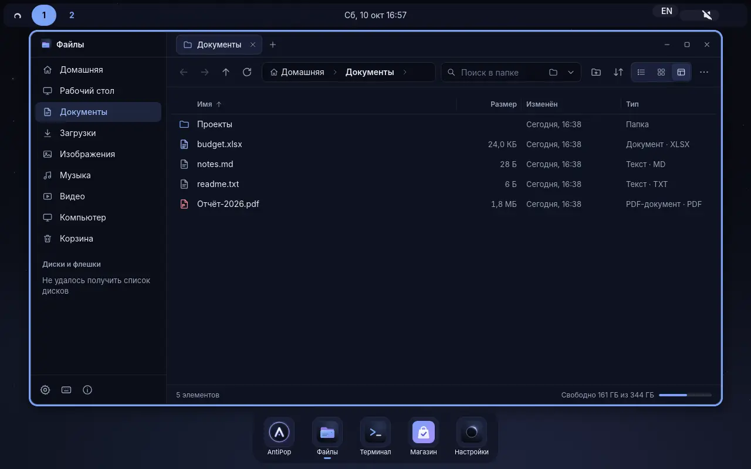Open Терминал from the dock
The image size is (751, 469).
375,437
